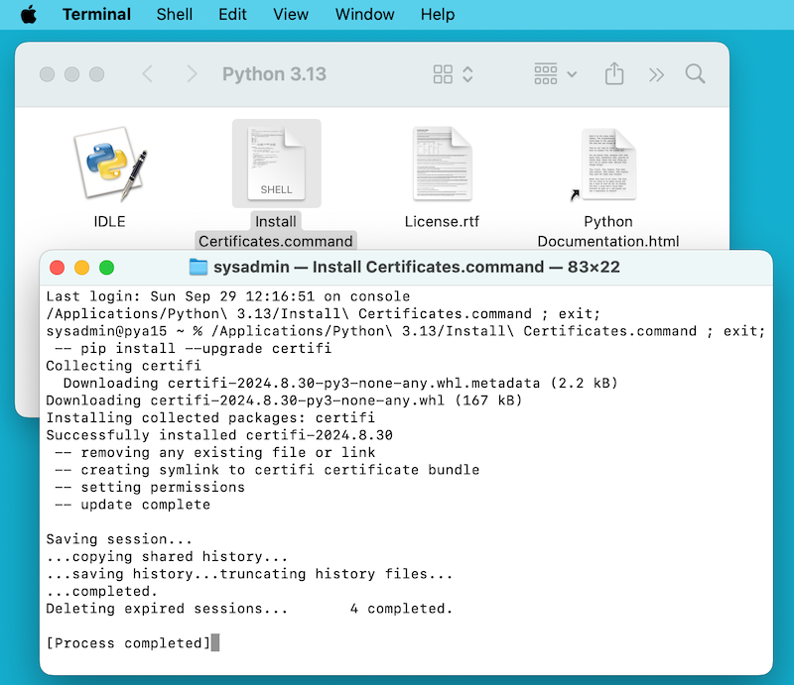This screenshot has width=794, height=685.
Task: Open the Apple menu
Action: (27, 14)
